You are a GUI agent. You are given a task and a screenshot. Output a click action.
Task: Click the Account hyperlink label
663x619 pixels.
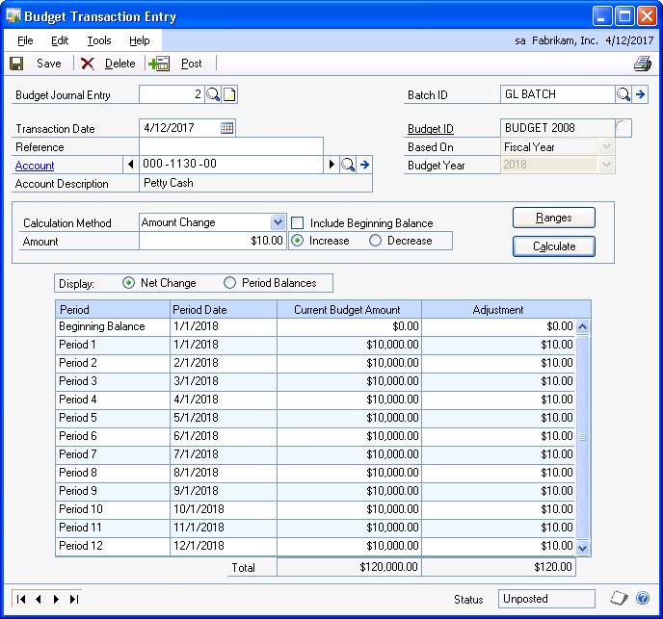point(35,166)
